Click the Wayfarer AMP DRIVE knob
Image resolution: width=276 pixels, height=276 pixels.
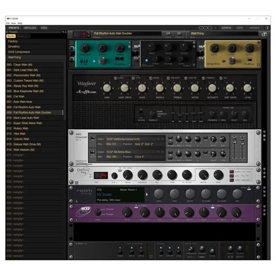(x=230, y=88)
